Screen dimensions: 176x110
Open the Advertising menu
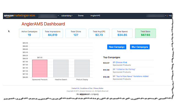67,16
